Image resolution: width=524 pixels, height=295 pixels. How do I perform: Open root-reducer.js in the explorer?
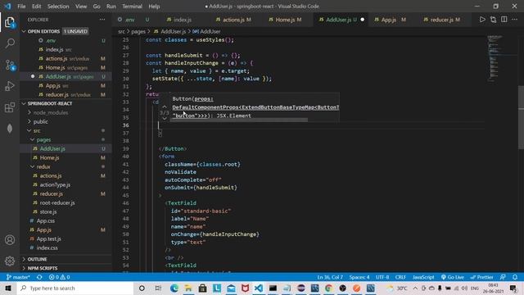(x=57, y=202)
